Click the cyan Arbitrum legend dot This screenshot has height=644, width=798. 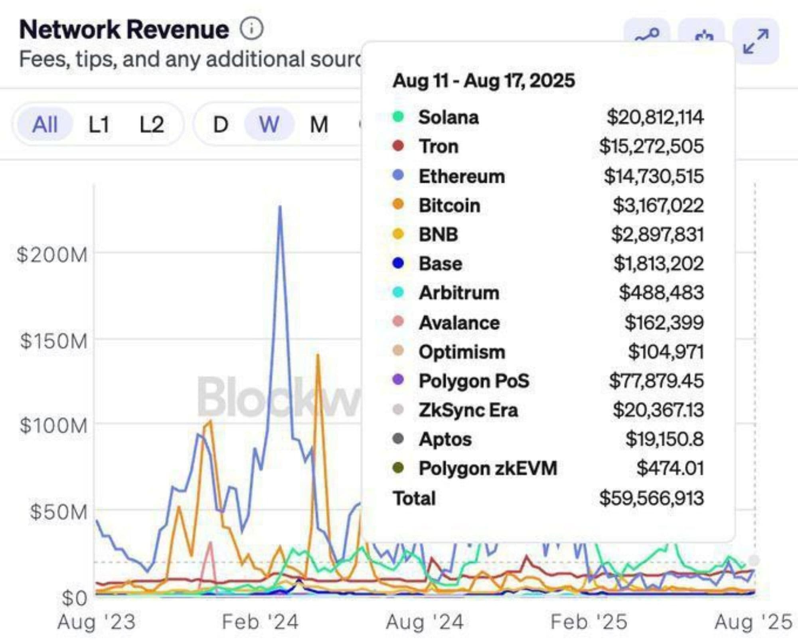pyautogui.click(x=398, y=292)
